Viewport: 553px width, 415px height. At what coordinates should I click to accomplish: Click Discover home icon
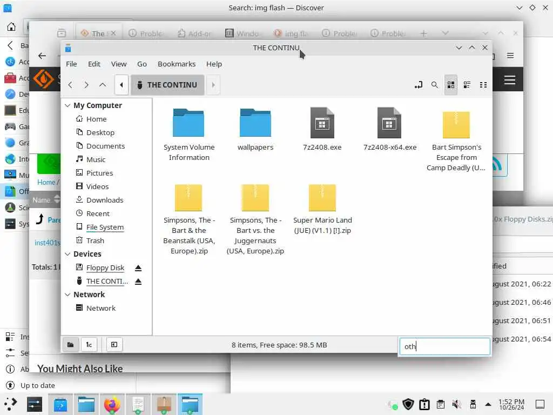click(11, 26)
